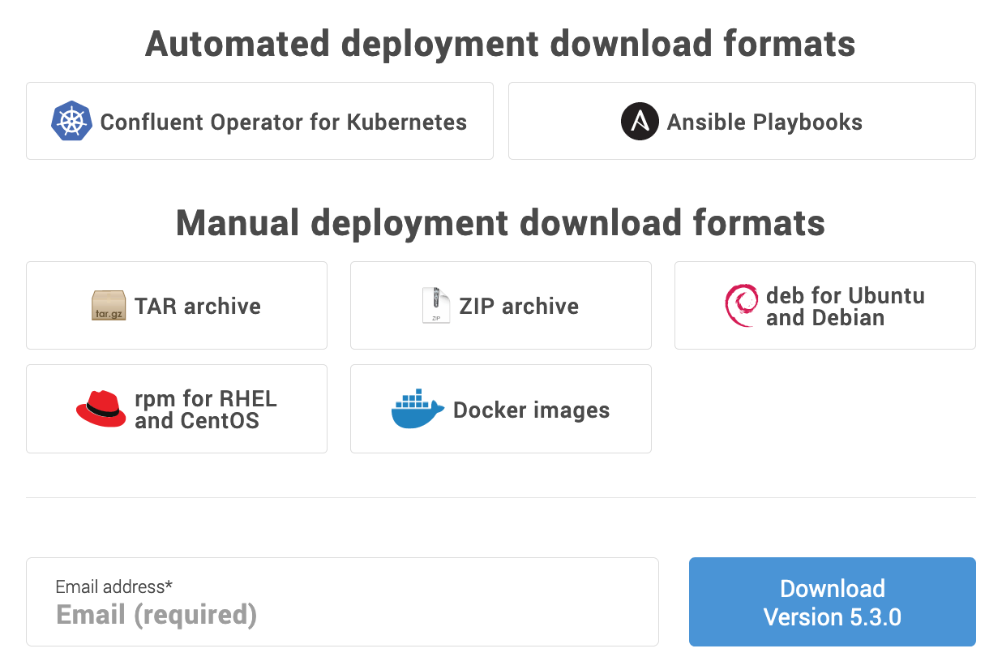Click the Red Hat fedora icon
Image resolution: width=1002 pixels, height=670 pixels.
pyautogui.click(x=101, y=409)
